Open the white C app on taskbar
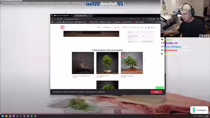The width and height of the screenshot is (210, 118). coord(24,116)
